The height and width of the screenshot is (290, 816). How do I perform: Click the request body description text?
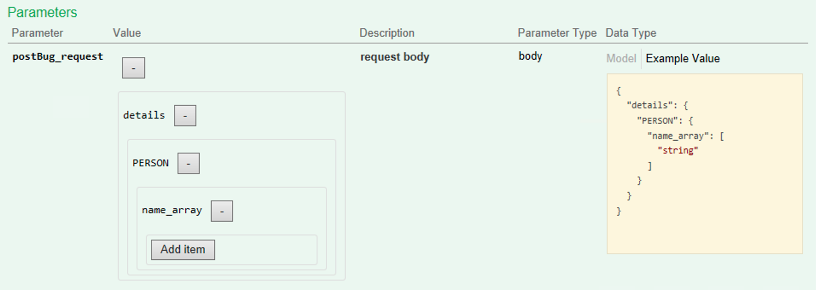pos(394,57)
